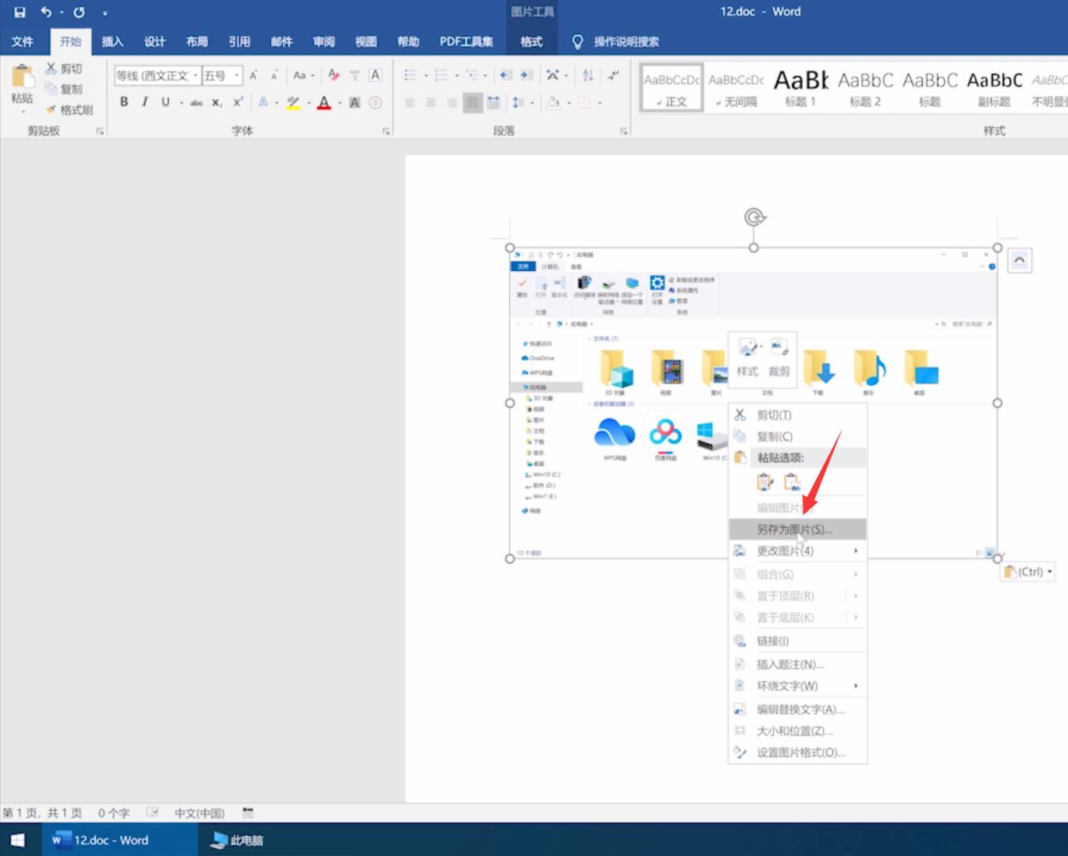Center text in paragraph group

(431, 102)
